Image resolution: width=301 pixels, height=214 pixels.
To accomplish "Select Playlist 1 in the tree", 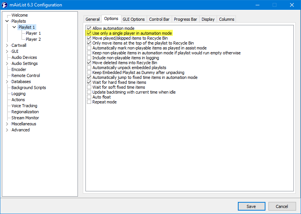I will click(27, 27).
